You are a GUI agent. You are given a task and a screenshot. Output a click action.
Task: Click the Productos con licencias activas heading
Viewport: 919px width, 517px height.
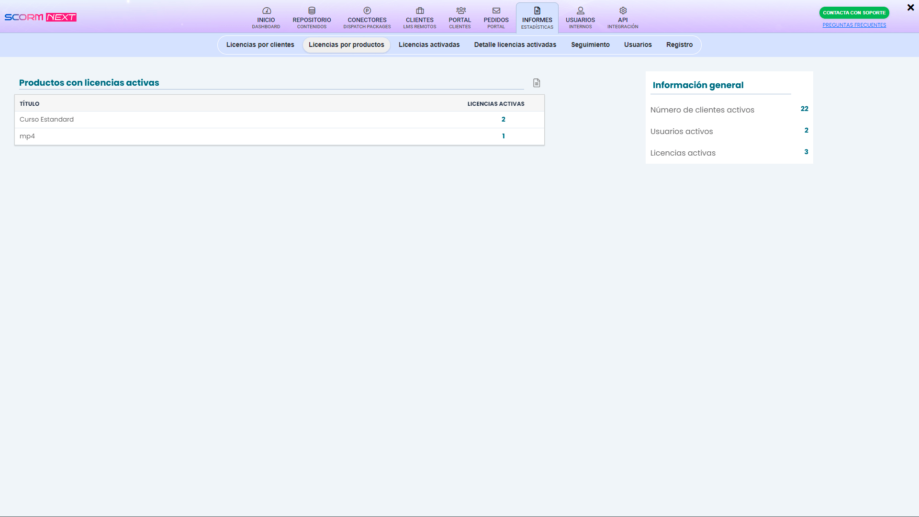pos(89,83)
